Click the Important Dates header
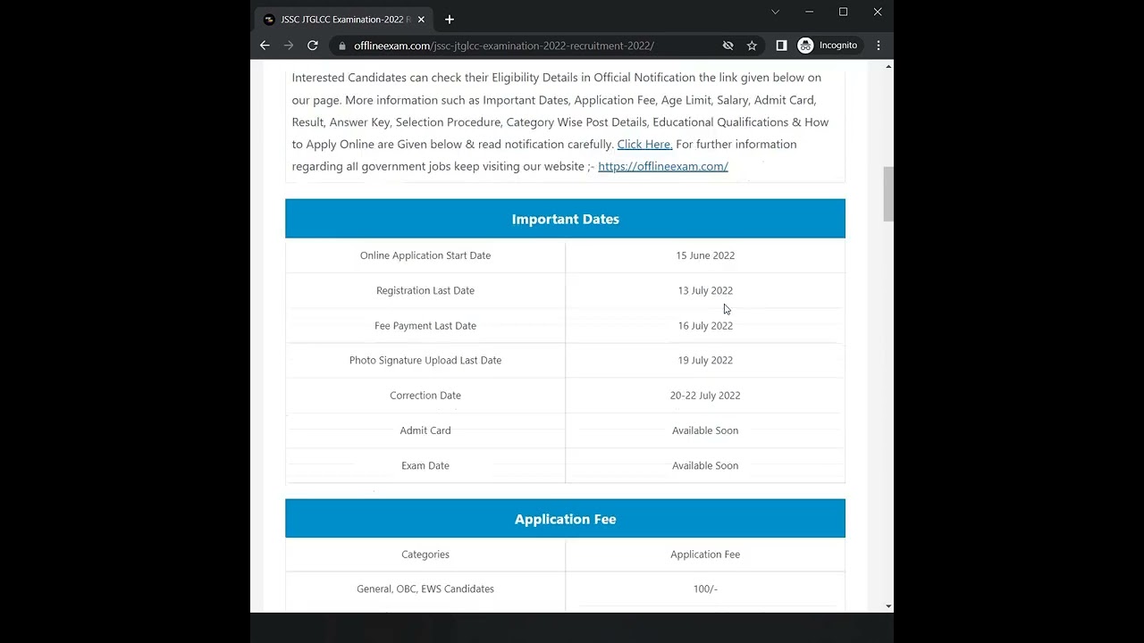Screen dimensions: 1144x643 [x=565, y=219]
